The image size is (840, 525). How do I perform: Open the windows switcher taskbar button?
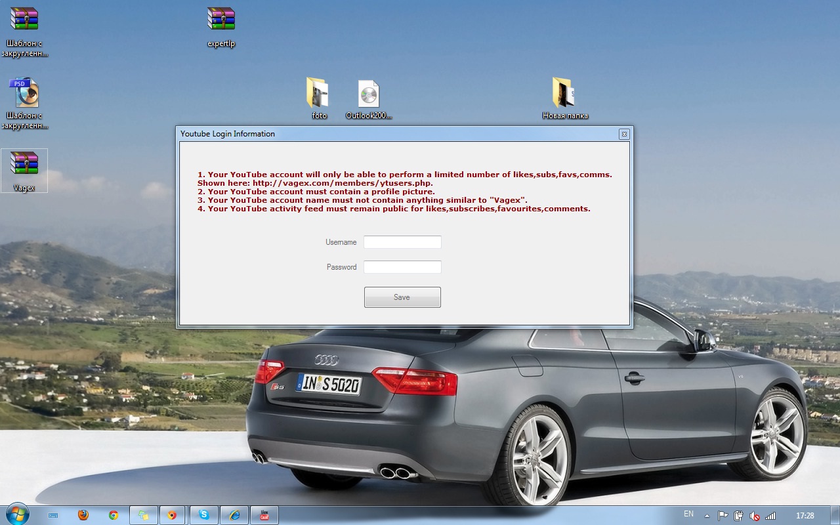point(144,515)
